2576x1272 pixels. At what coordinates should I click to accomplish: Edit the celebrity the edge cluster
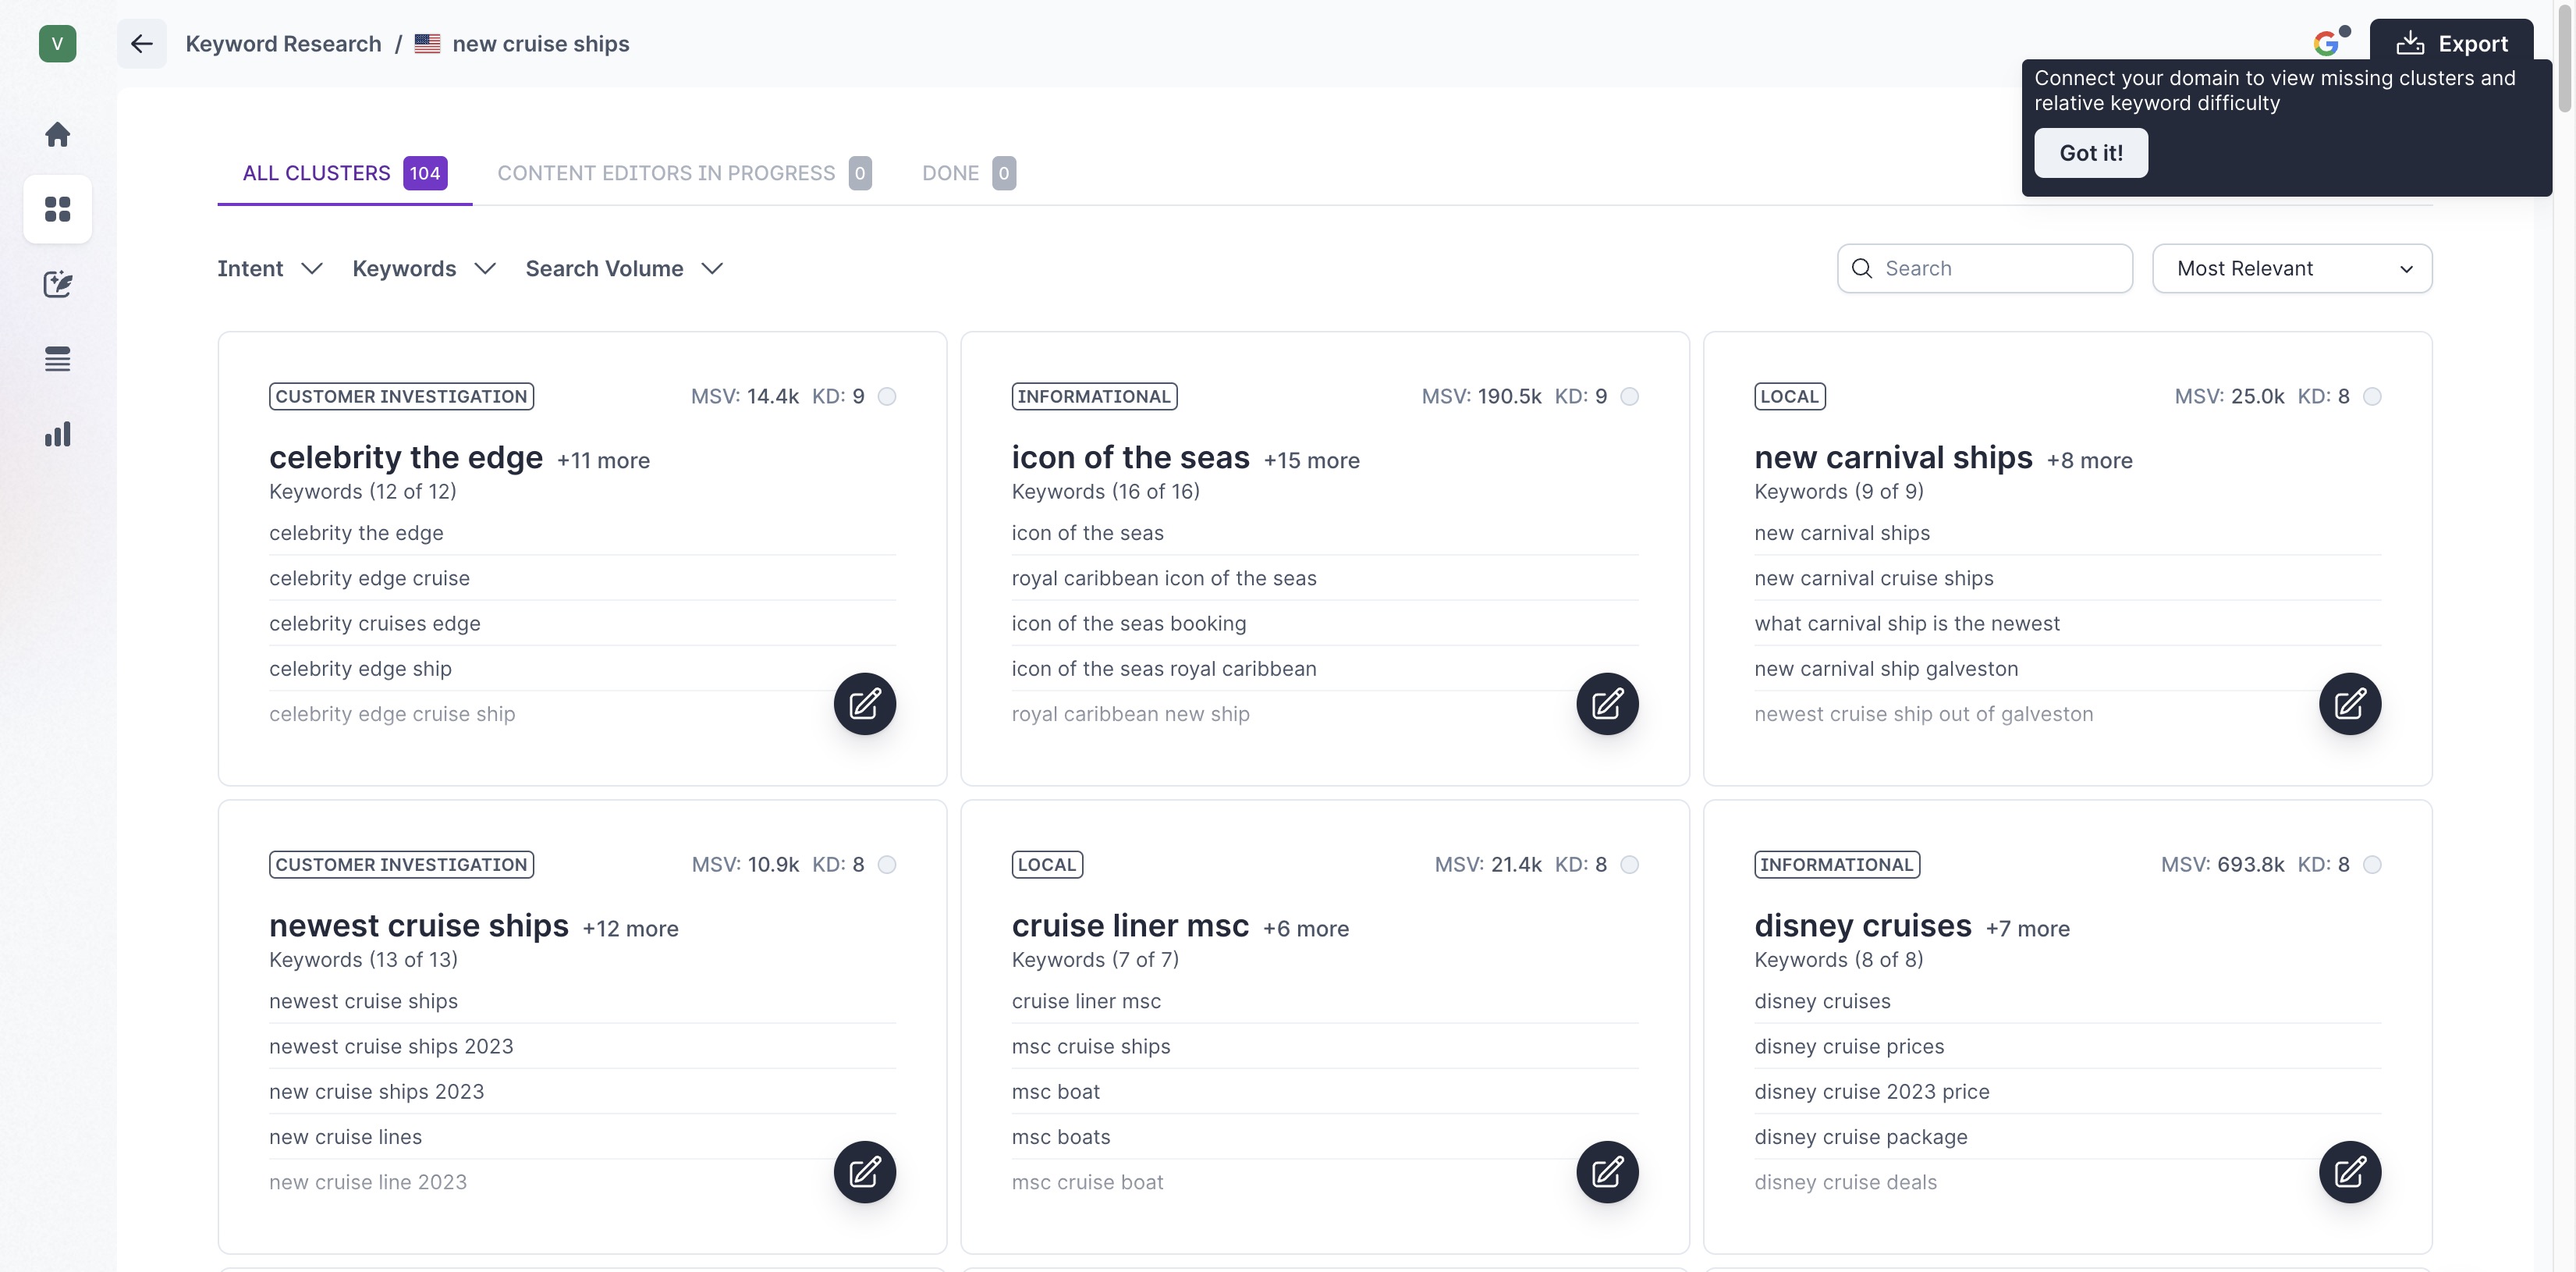pos(865,704)
